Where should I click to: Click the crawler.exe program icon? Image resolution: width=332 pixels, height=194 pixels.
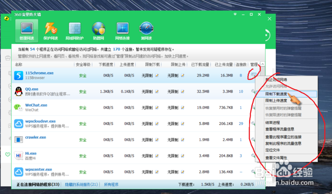click(19, 139)
